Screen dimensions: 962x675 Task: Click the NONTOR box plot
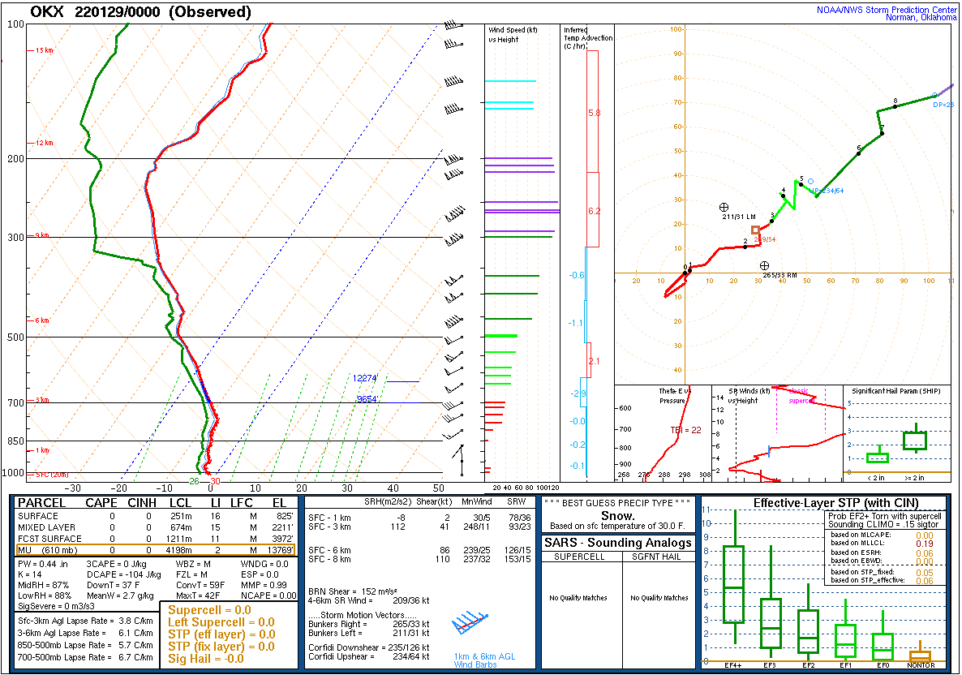pyautogui.click(x=920, y=654)
